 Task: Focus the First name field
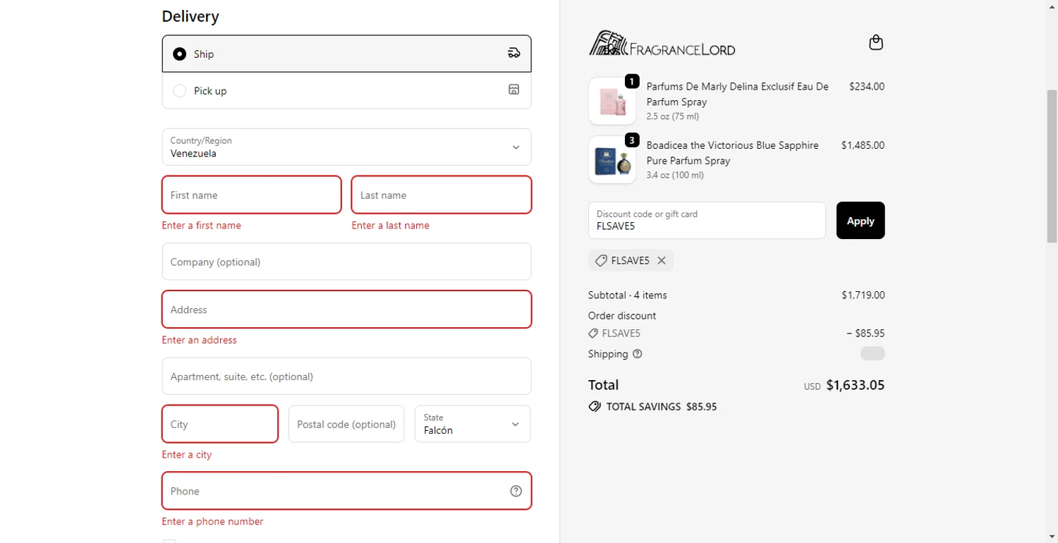(x=252, y=195)
